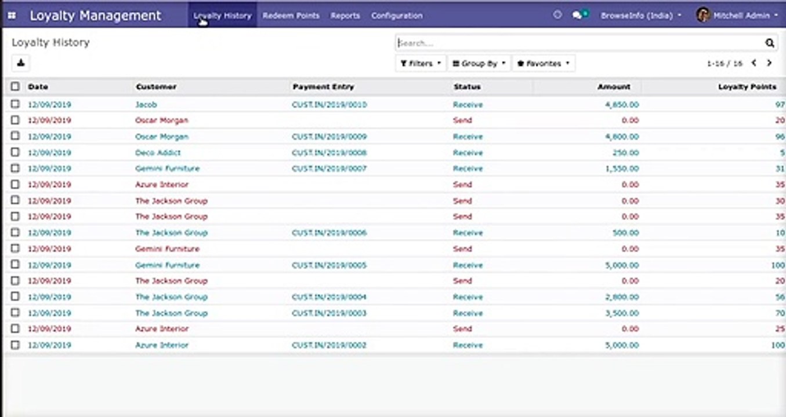Open the apps grid menu icon
This screenshot has height=417, width=786.
tap(12, 16)
